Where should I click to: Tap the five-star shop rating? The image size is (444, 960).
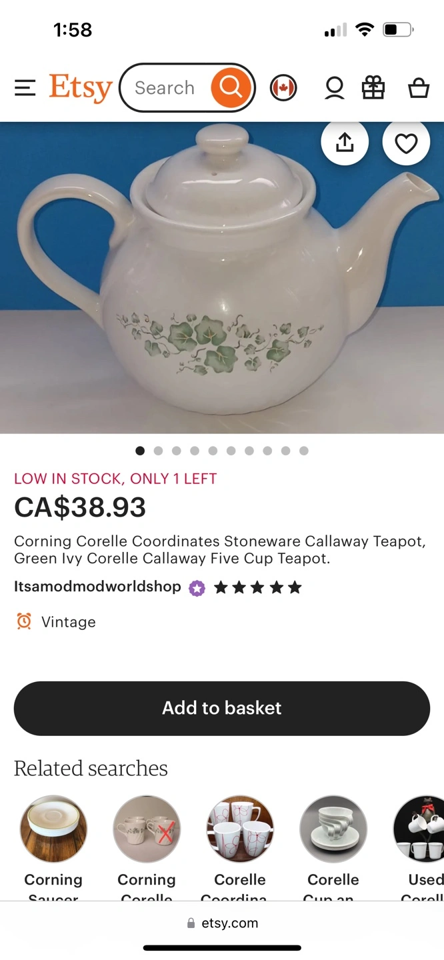257,587
